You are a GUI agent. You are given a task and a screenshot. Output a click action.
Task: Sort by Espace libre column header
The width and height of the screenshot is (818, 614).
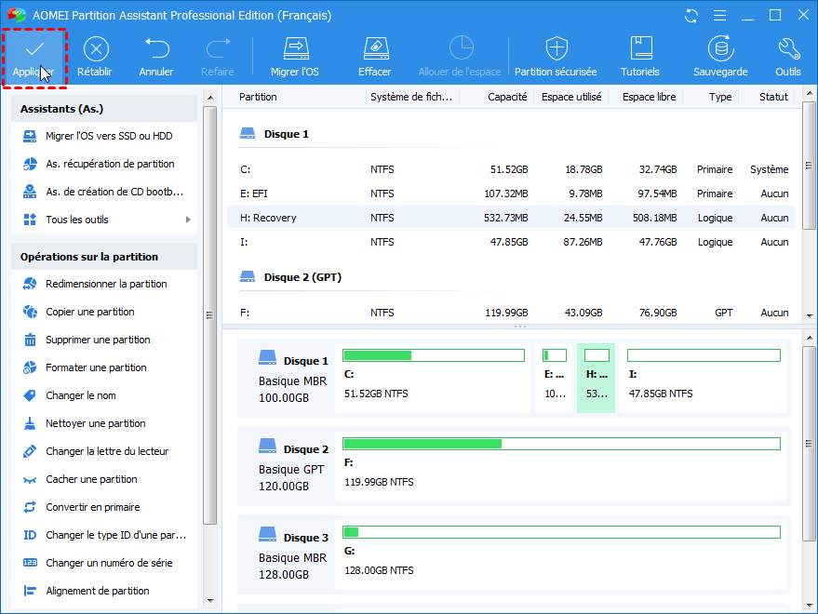point(649,97)
